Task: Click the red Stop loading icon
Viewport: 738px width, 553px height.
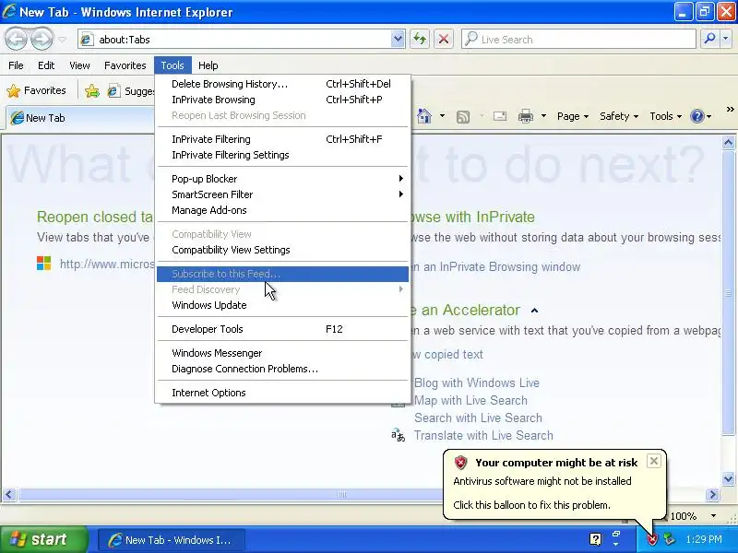Action: click(444, 40)
